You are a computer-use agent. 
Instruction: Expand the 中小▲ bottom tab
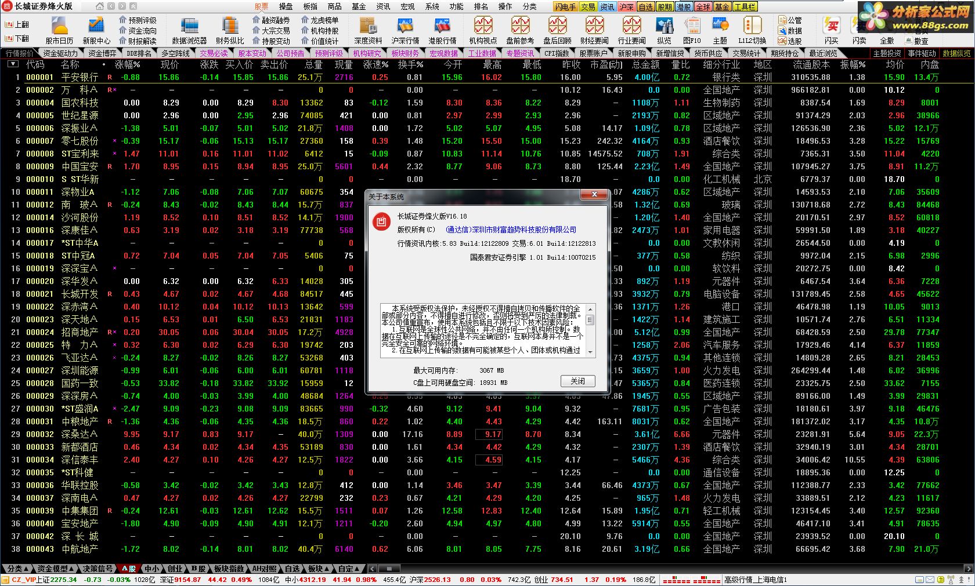click(151, 569)
